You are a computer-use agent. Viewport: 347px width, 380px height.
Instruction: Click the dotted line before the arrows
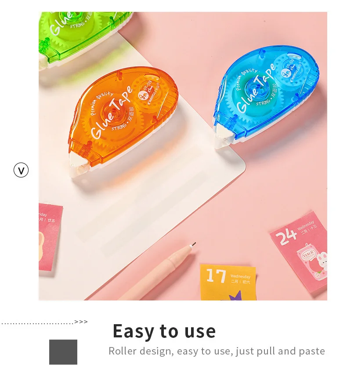[x=37, y=323]
